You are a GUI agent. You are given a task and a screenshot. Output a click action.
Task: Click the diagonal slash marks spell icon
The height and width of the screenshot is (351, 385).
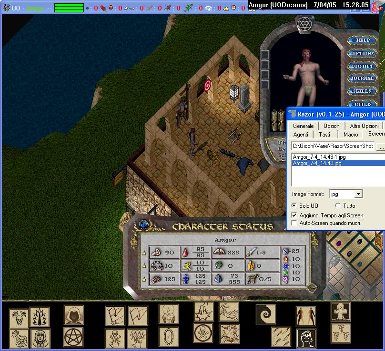click(x=281, y=337)
